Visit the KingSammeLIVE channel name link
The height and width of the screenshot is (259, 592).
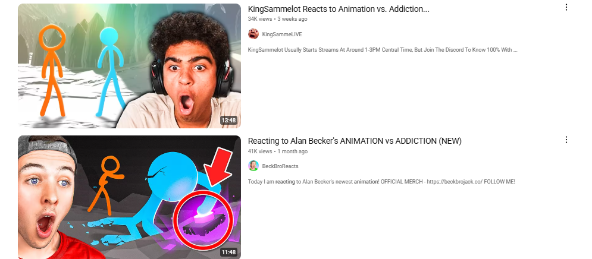click(x=282, y=34)
